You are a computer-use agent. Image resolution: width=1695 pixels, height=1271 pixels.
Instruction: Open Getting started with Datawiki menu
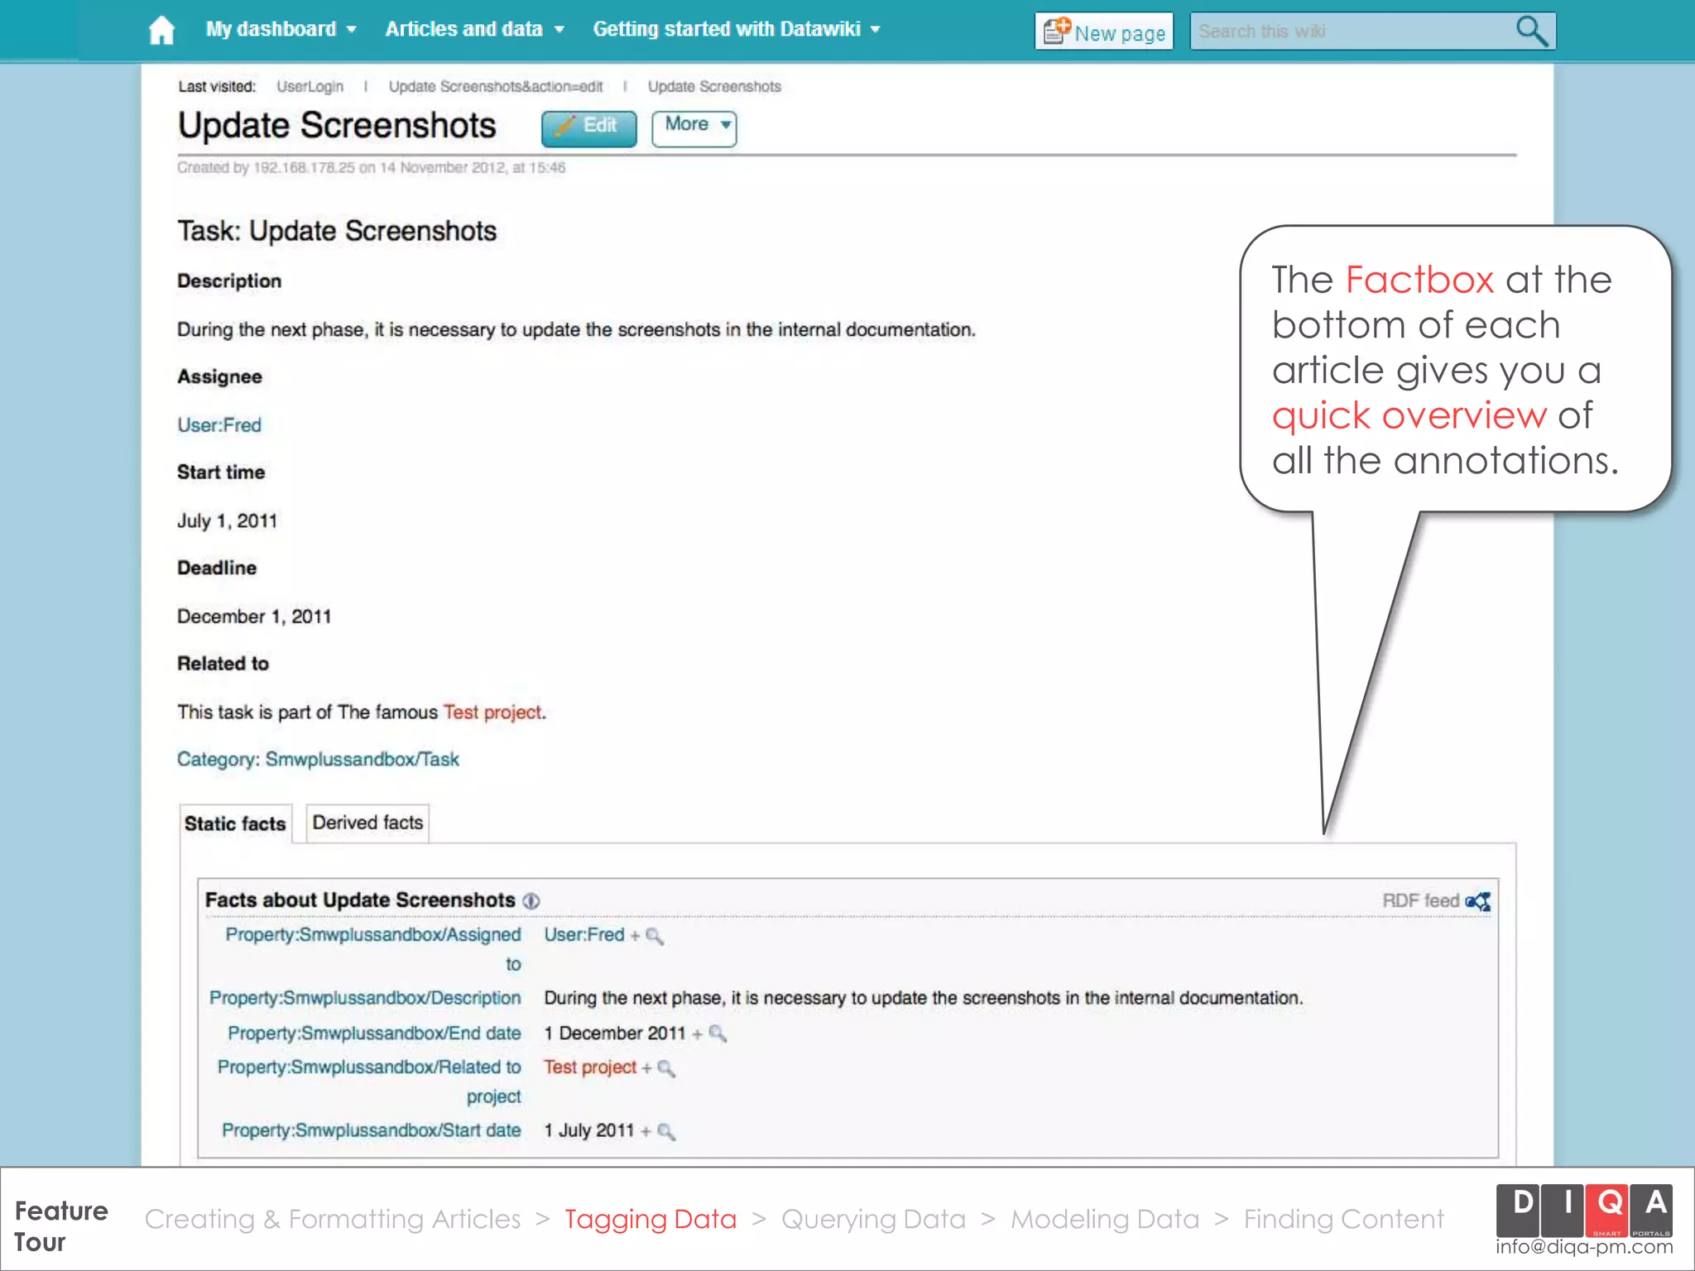(x=736, y=29)
